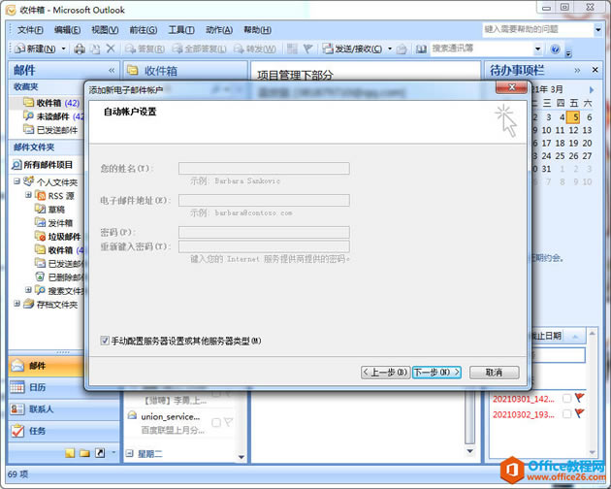
Task: Click the Send/Receive toolbar button
Action: 353,49
